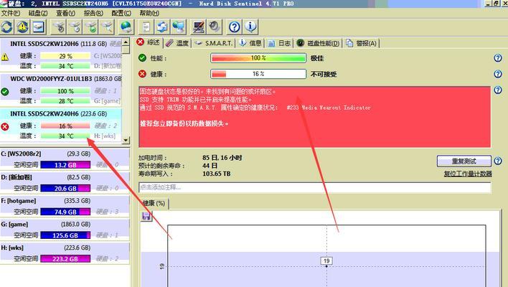Viewport: 508px width, 287px height.
Task: Click the help icon next to 健康 bar
Action: (x=498, y=74)
